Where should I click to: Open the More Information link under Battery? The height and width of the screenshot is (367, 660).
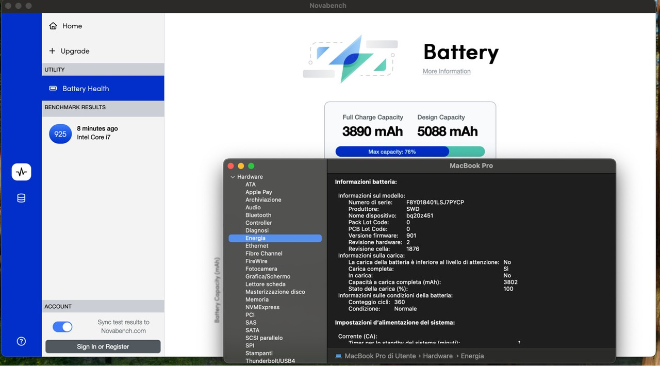click(x=447, y=71)
